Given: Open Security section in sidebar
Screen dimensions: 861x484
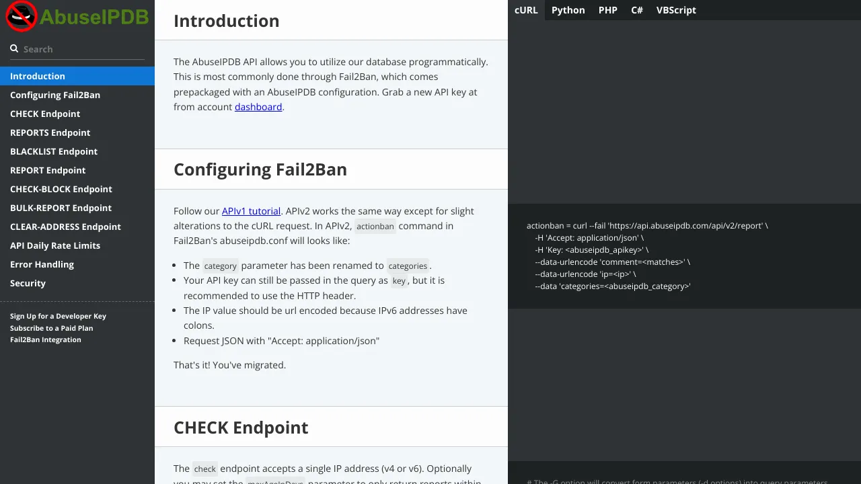Looking at the screenshot, I should [x=77, y=283].
